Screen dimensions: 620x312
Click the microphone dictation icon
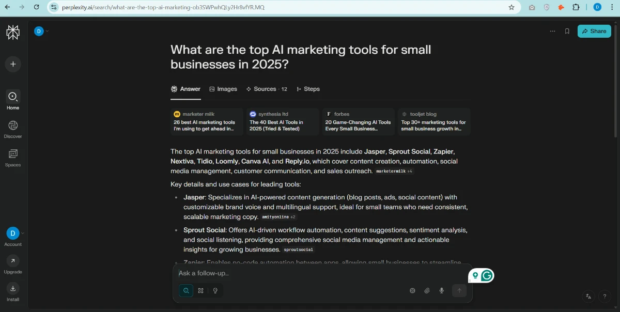tap(442, 290)
